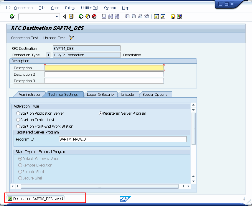Click the TCP/IP Connection type field
Image resolution: width=252 pixels, height=206 pixels.
pos(86,55)
